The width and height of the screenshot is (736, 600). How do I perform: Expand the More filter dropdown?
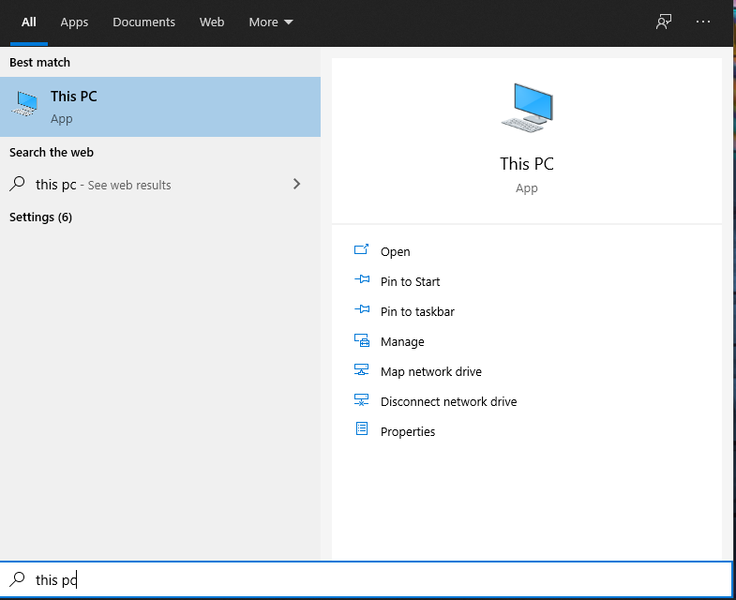[271, 22]
